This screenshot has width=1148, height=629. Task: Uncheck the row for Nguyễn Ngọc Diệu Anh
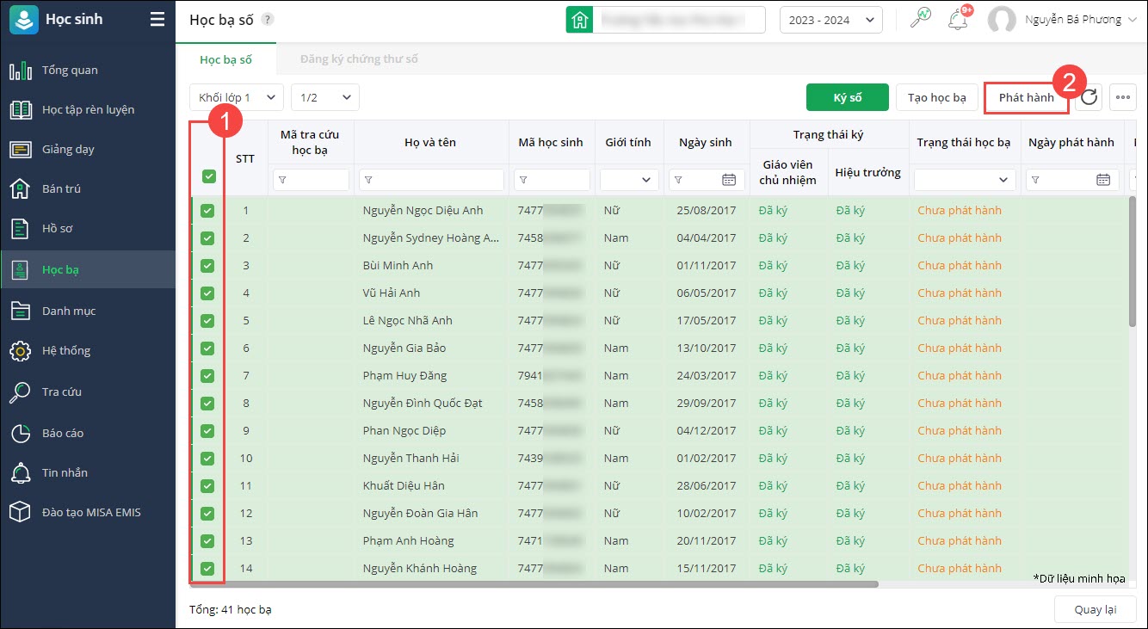pyautogui.click(x=207, y=211)
